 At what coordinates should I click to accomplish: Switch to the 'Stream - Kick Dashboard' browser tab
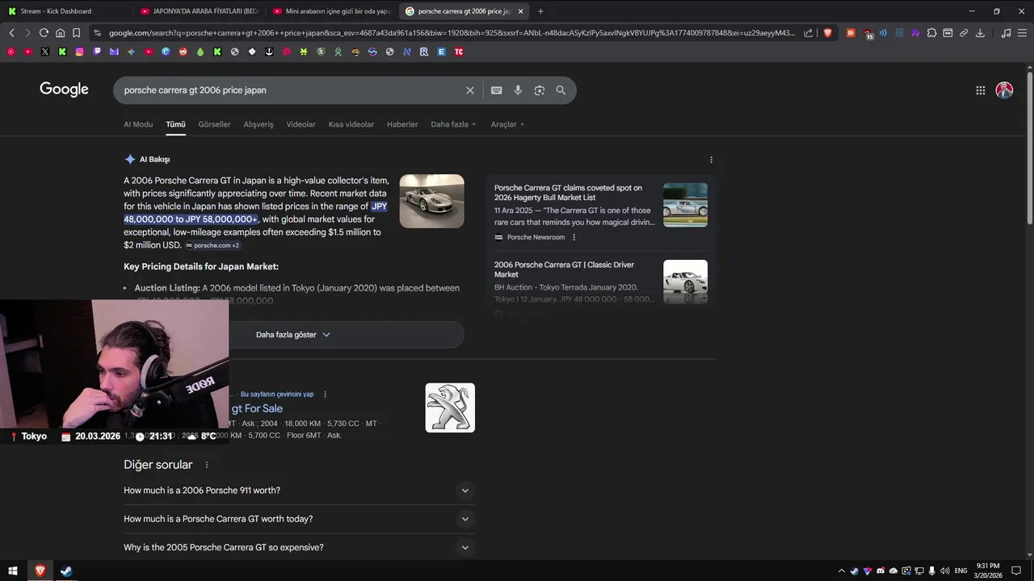tap(66, 11)
